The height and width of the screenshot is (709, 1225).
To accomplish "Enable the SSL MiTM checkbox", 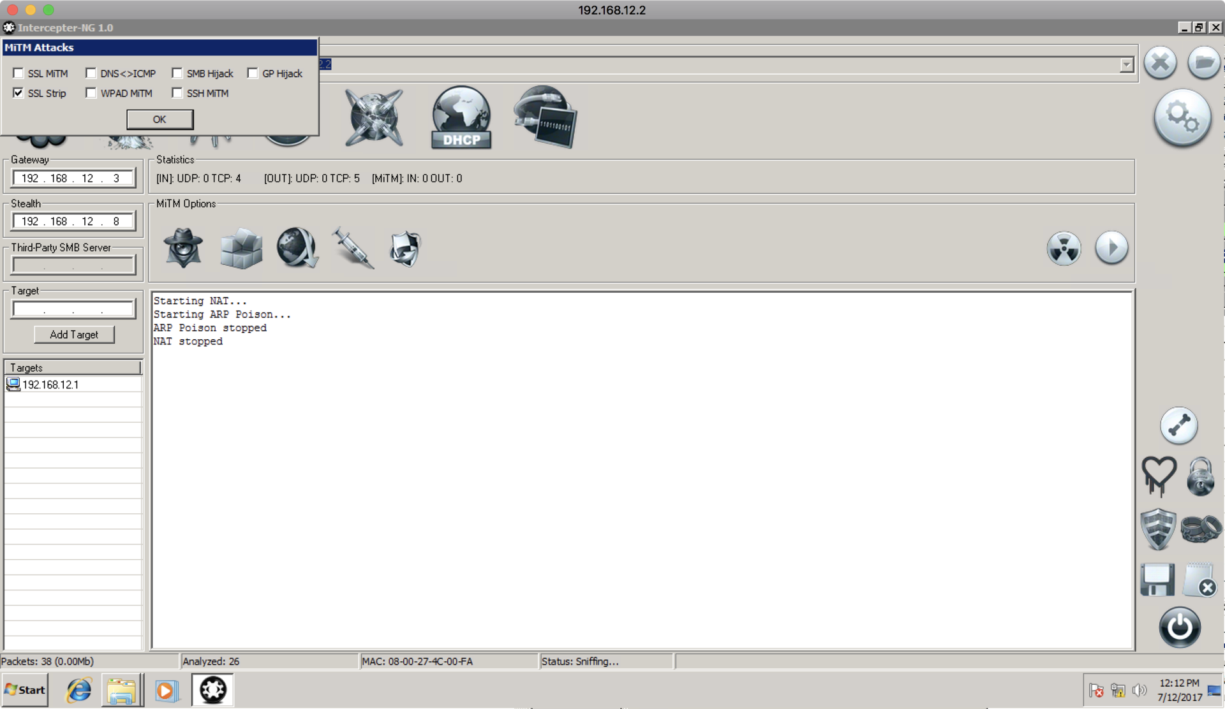I will tap(19, 73).
